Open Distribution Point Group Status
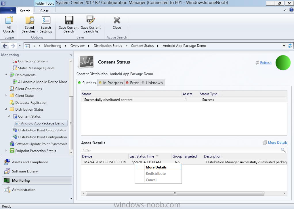This screenshot has height=209, width=294. (x=42, y=130)
